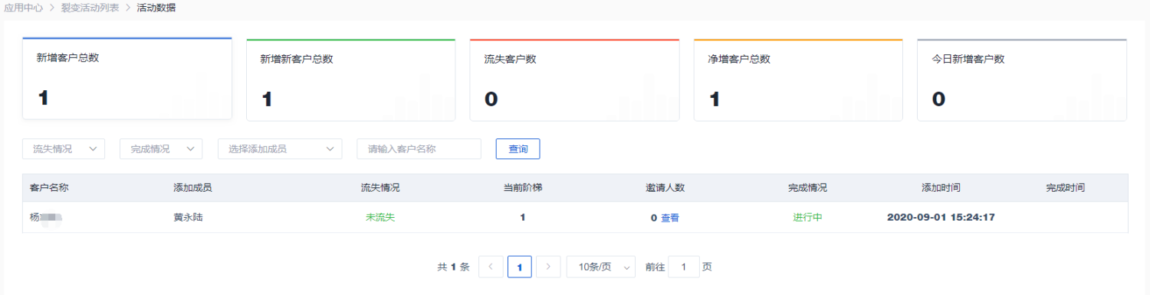1150x295 pixels.
Task: Select member cell 黄永陆
Action: [188, 218]
